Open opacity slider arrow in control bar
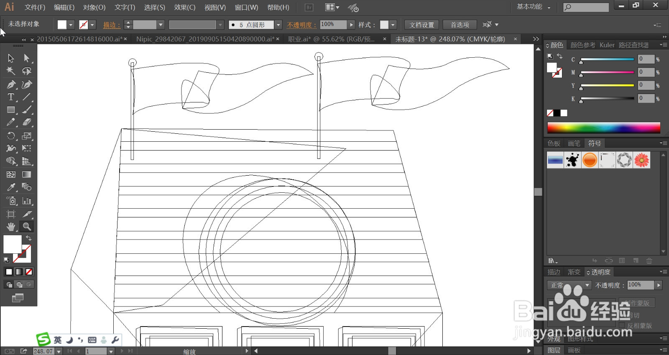The height and width of the screenshot is (355, 669). [351, 25]
